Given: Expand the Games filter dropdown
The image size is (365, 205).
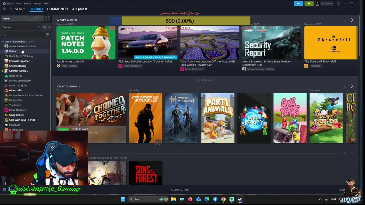Looking at the screenshot, I should [x=21, y=27].
